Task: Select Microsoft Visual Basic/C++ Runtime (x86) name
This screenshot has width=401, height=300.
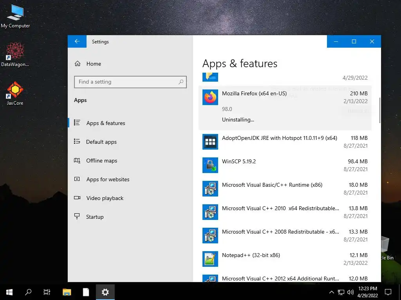Action: [272, 185]
